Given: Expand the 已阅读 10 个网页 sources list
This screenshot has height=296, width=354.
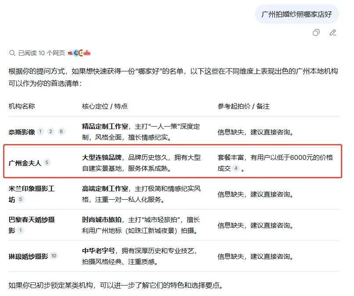Looking at the screenshot, I should pyautogui.click(x=41, y=52).
